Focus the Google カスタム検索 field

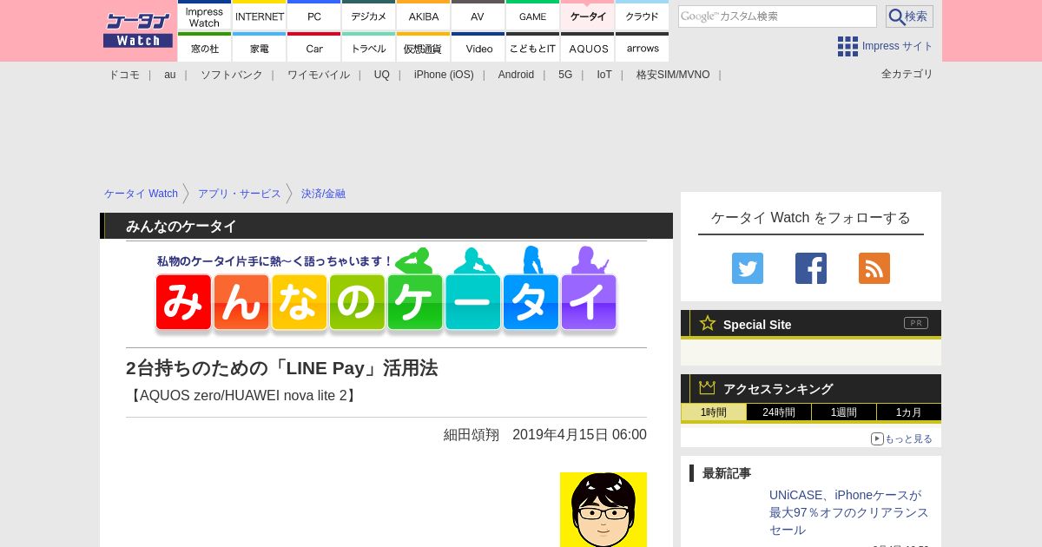click(777, 16)
